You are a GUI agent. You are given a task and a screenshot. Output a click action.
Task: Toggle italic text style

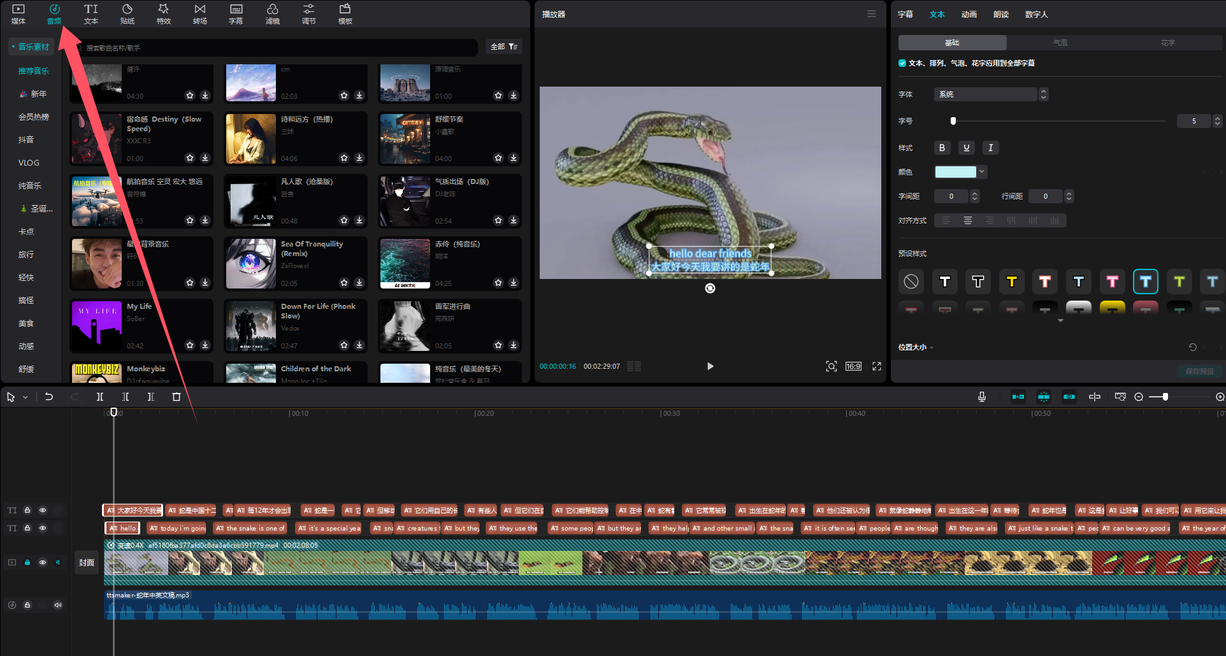click(x=991, y=148)
